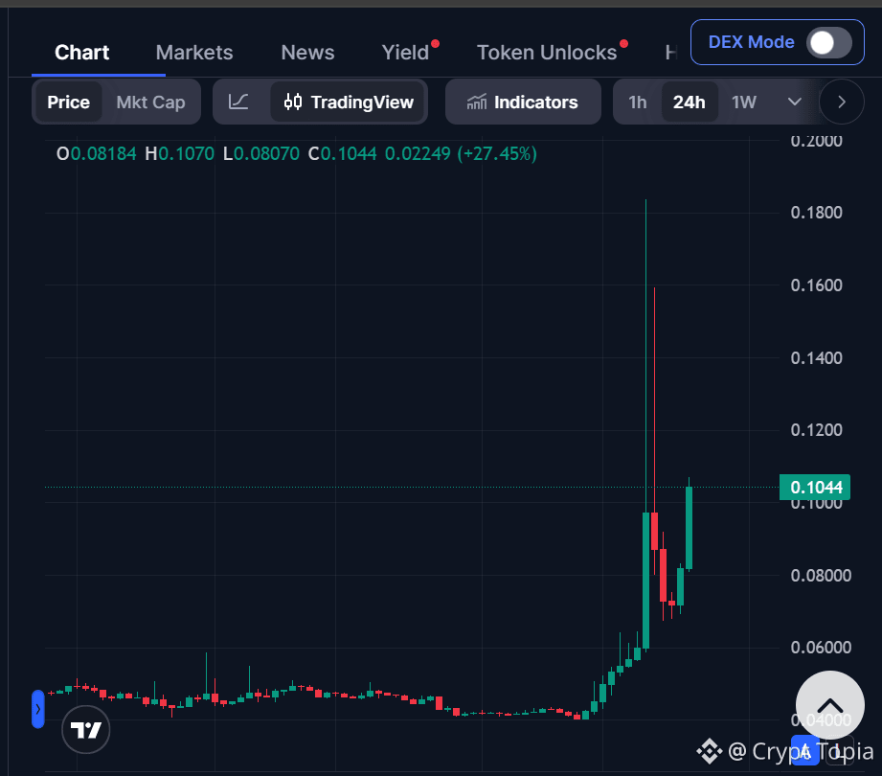Click the 0.1200 price axis label

coord(816,430)
